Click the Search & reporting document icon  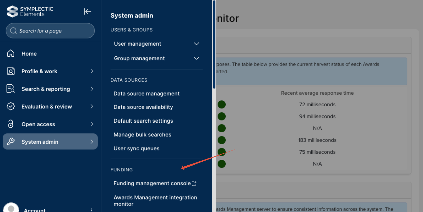[x=11, y=89]
